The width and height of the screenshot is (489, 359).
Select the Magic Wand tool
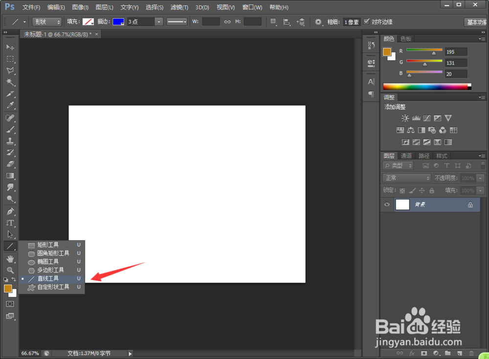(x=10, y=82)
